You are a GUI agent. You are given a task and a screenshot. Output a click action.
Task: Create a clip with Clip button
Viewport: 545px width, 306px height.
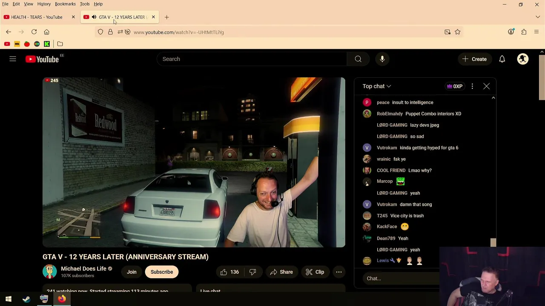[315, 272]
